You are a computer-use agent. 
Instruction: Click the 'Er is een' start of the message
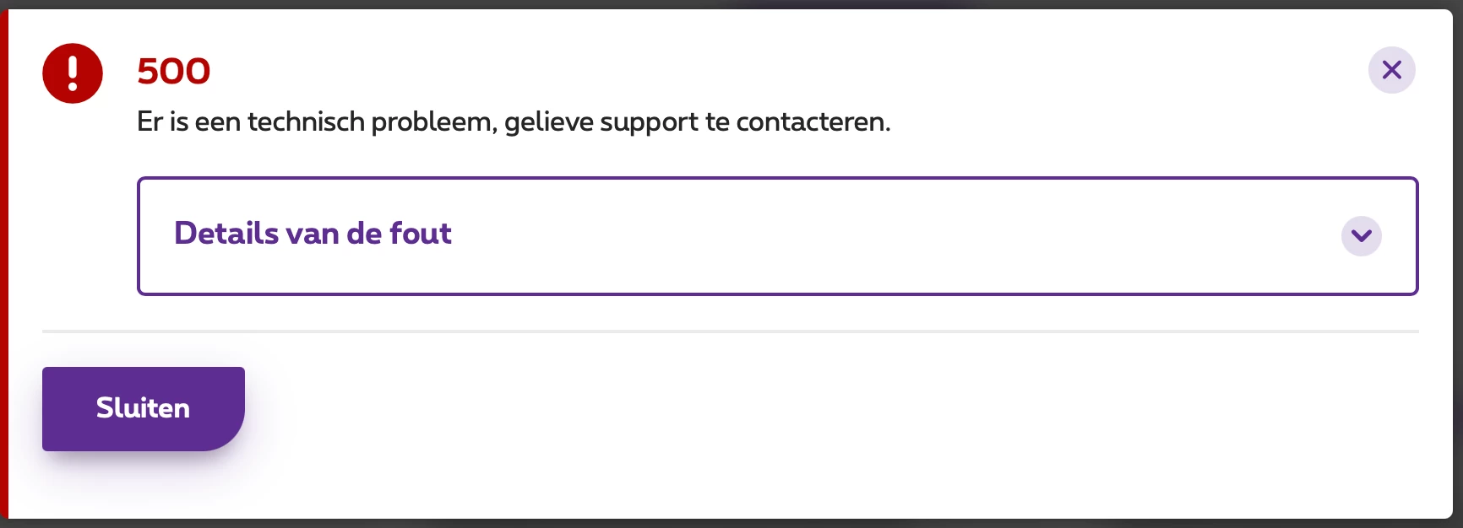tap(189, 122)
